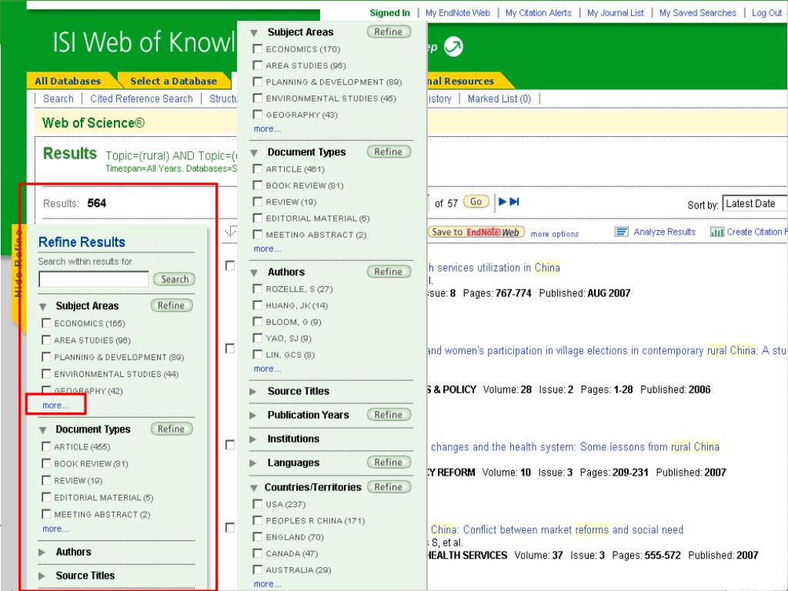The width and height of the screenshot is (788, 591).
Task: Tick HUANG, JK (14) author checkbox
Action: (x=258, y=306)
